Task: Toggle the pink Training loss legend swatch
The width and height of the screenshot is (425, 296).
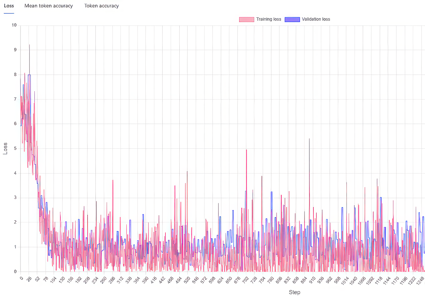Action: click(246, 19)
